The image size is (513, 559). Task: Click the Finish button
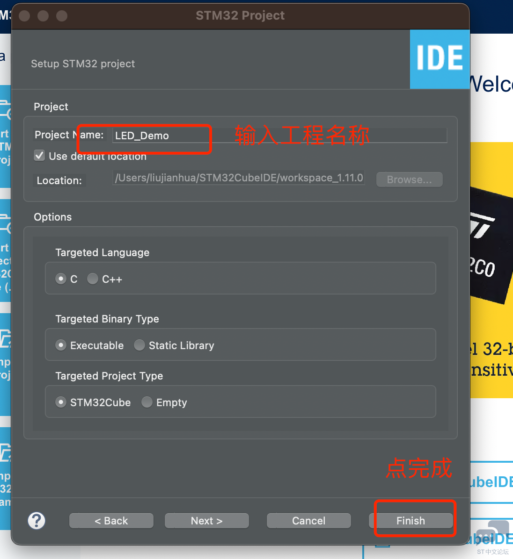[x=411, y=521]
